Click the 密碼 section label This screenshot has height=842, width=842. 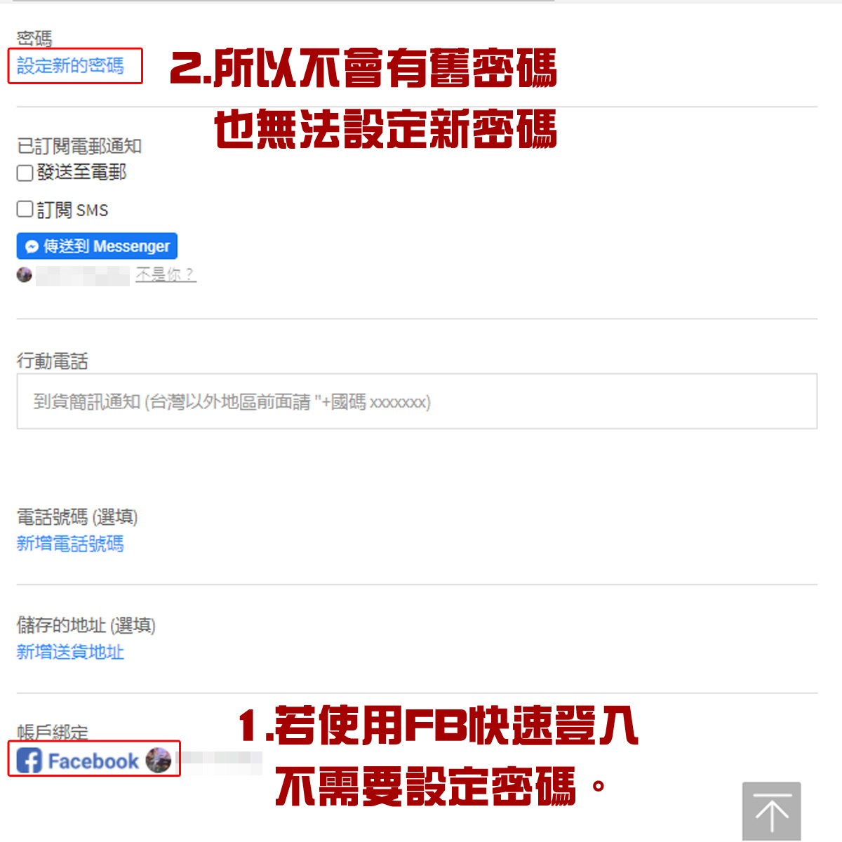coord(34,38)
